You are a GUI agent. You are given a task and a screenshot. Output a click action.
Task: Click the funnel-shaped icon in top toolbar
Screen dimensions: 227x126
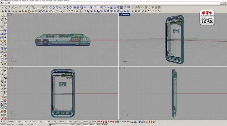coord(91,7)
